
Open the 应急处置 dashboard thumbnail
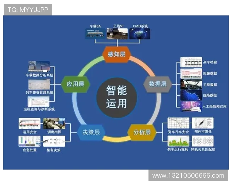pos(29,141)
